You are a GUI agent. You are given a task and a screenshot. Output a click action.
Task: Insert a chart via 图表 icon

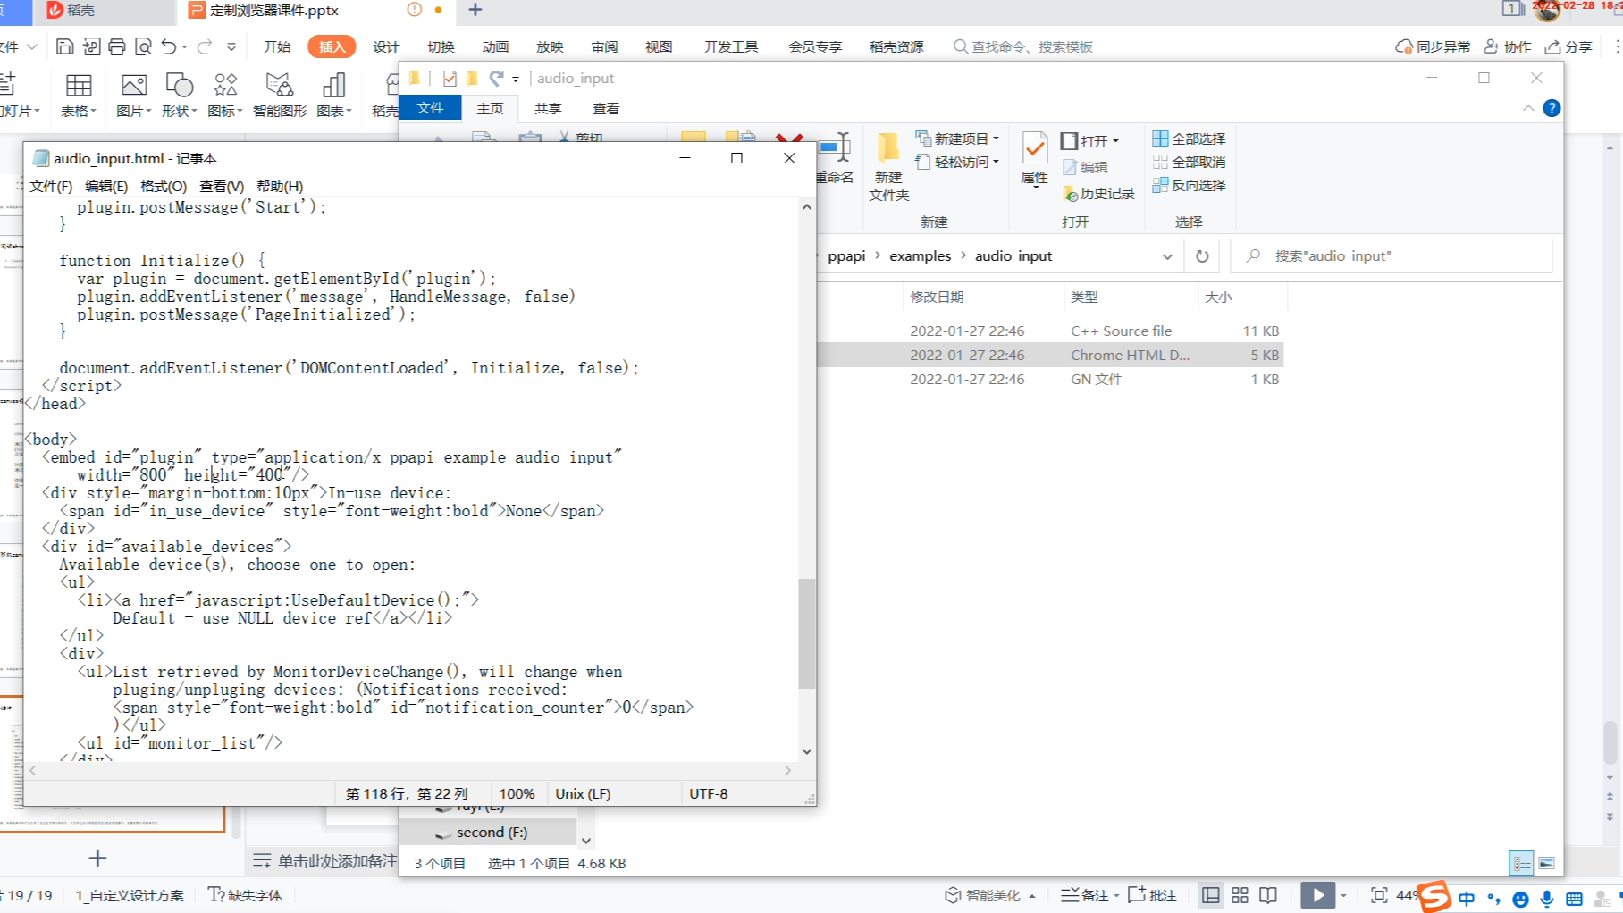pyautogui.click(x=334, y=95)
